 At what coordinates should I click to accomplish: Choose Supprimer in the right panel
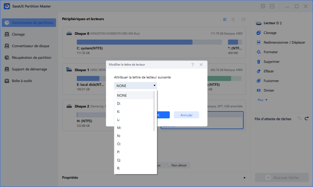click(271, 62)
